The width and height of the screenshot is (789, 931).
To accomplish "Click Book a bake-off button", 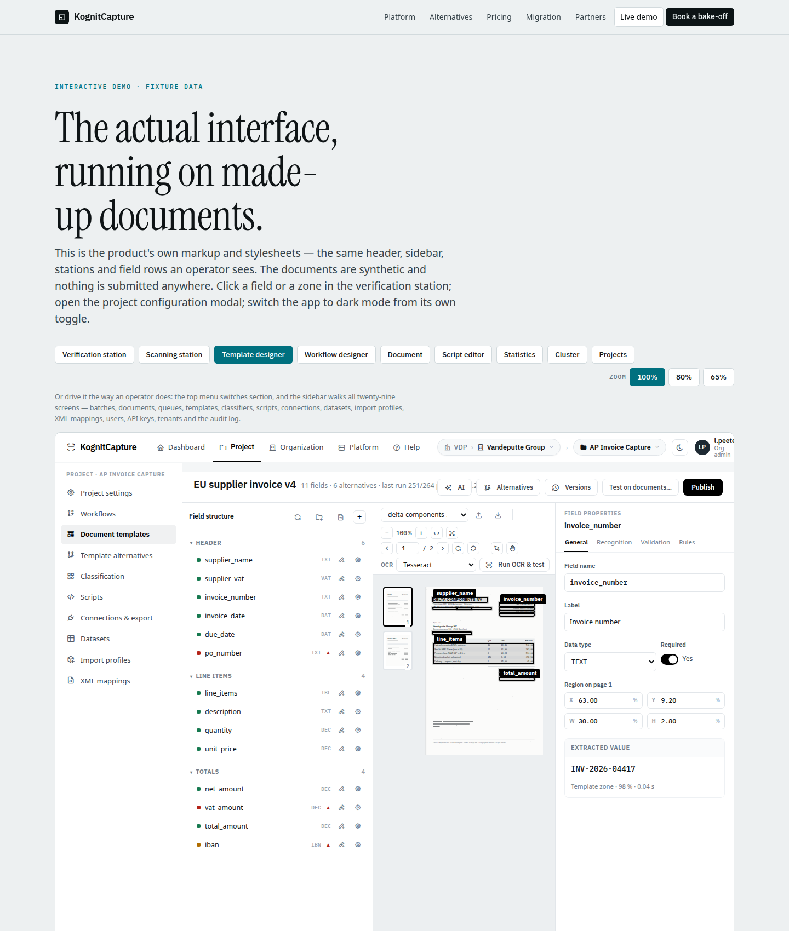I will 700,17.
